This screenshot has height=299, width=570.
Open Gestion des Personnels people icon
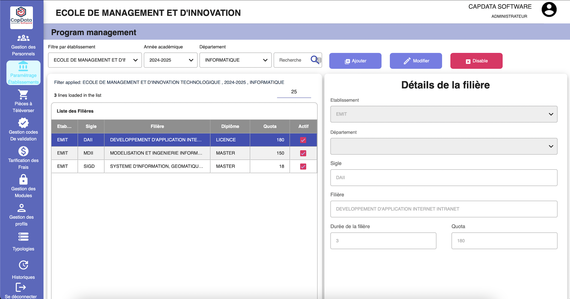click(x=23, y=38)
